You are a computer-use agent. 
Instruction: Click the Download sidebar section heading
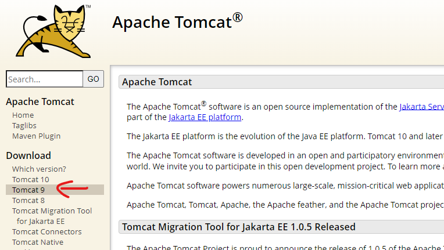click(28, 155)
